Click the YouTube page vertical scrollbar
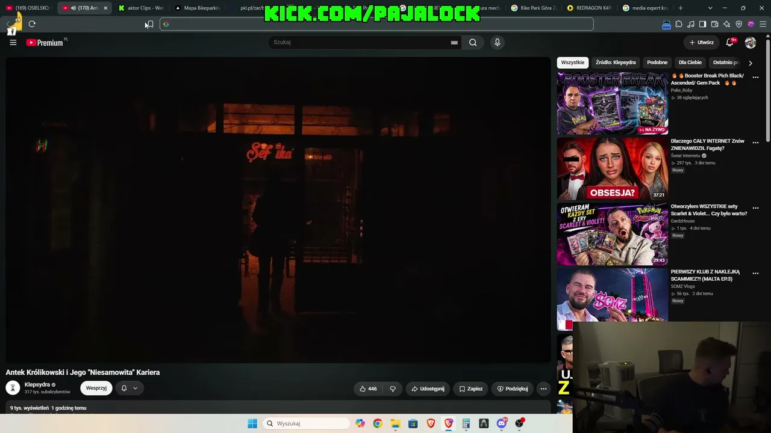 [768, 90]
